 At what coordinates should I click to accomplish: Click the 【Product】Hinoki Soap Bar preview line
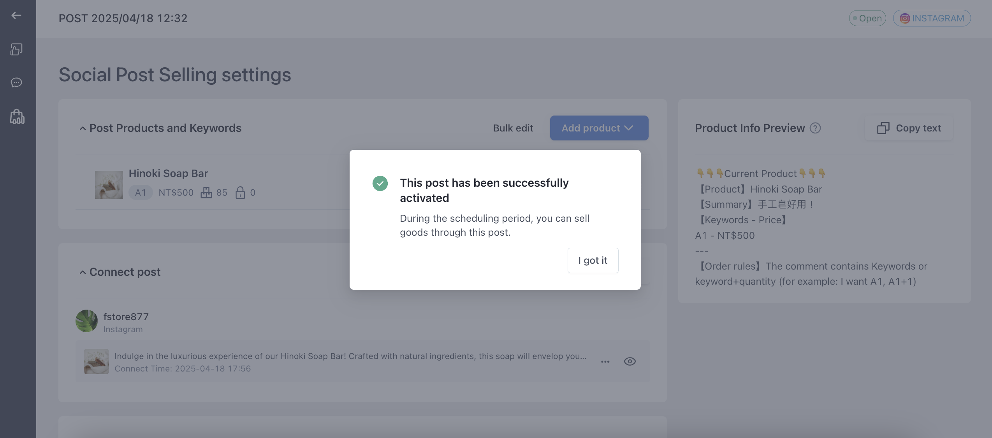(759, 189)
